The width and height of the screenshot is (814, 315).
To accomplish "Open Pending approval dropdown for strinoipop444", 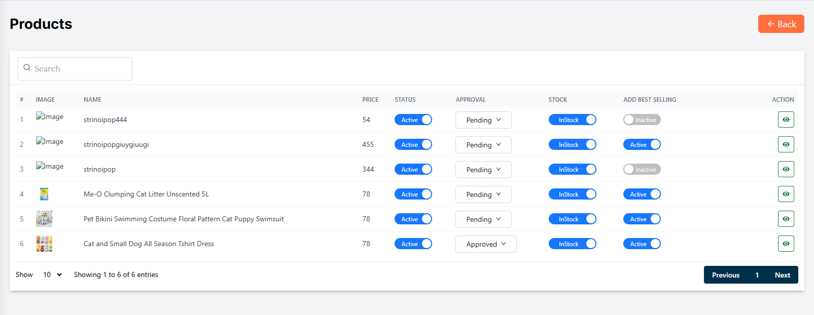I will (483, 120).
